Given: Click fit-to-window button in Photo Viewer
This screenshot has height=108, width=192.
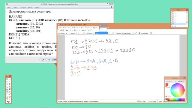Looking at the screenshot, I should (x=49, y=60).
